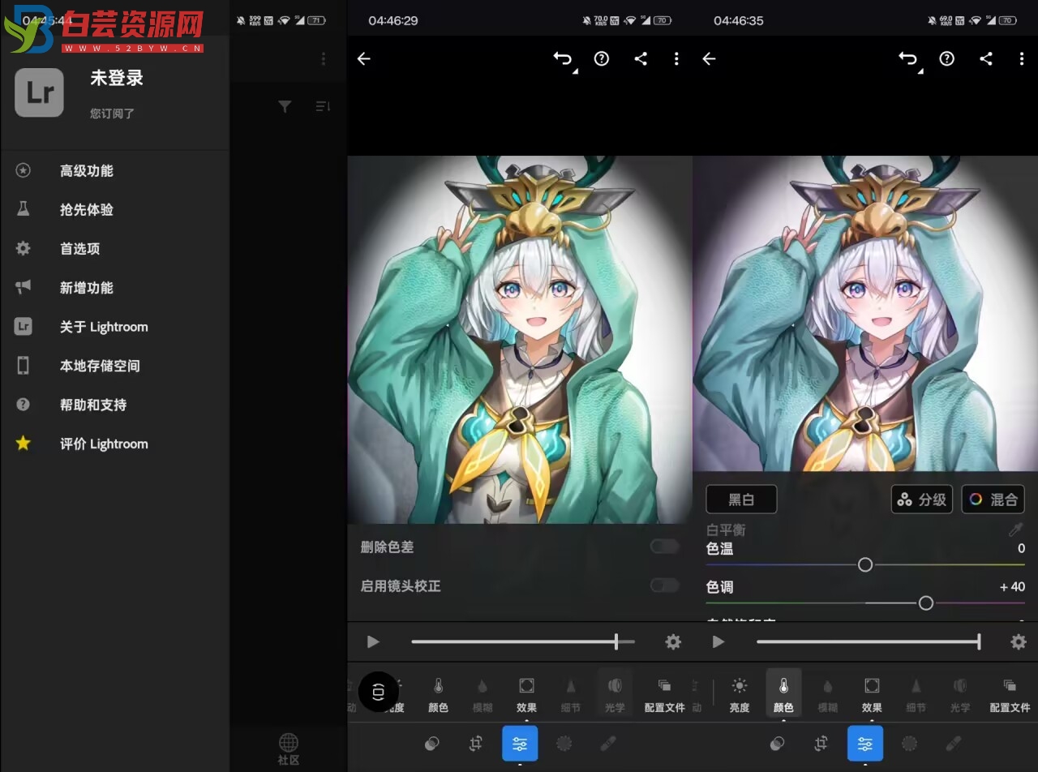Image resolution: width=1038 pixels, height=772 pixels.
Task: Open presets circles icon in the right screen
Action: [x=778, y=743]
